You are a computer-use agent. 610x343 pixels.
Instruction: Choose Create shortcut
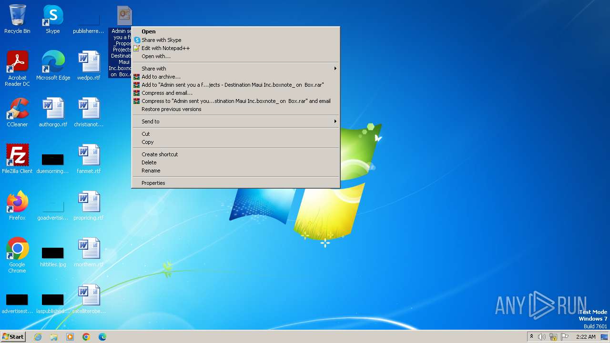click(x=236, y=154)
